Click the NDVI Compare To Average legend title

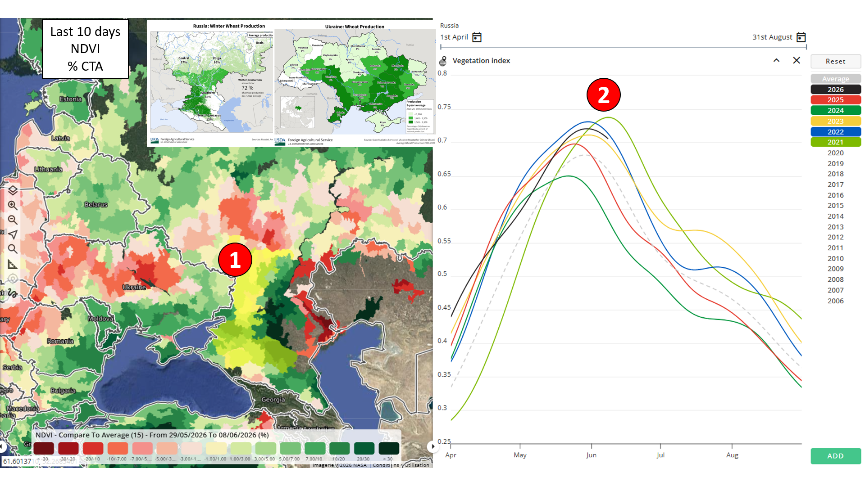tap(152, 435)
